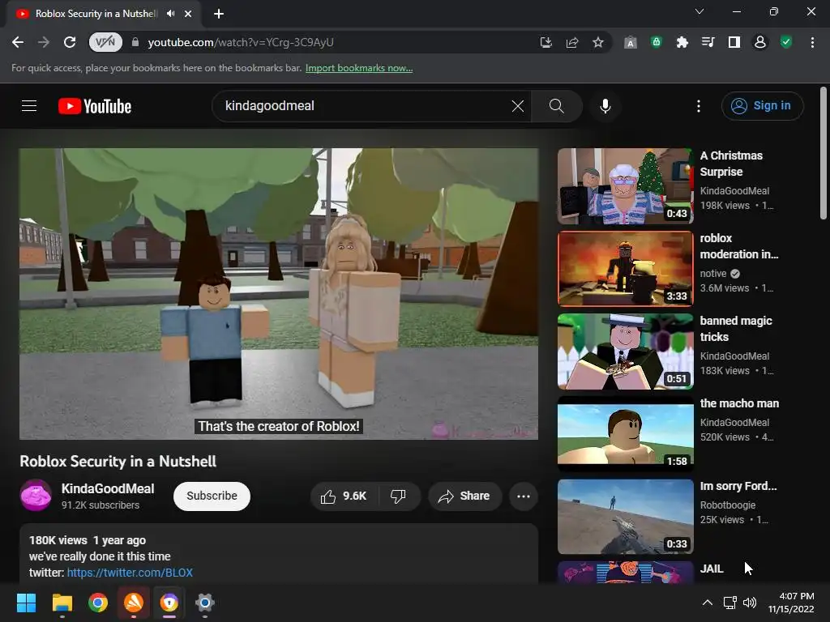Open YouTube settings three-dot menu
This screenshot has width=830, height=622.
[699, 106]
